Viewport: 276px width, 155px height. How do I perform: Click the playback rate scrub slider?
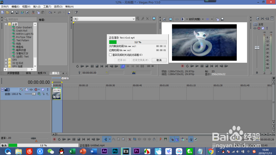pyautogui.click(x=33, y=138)
